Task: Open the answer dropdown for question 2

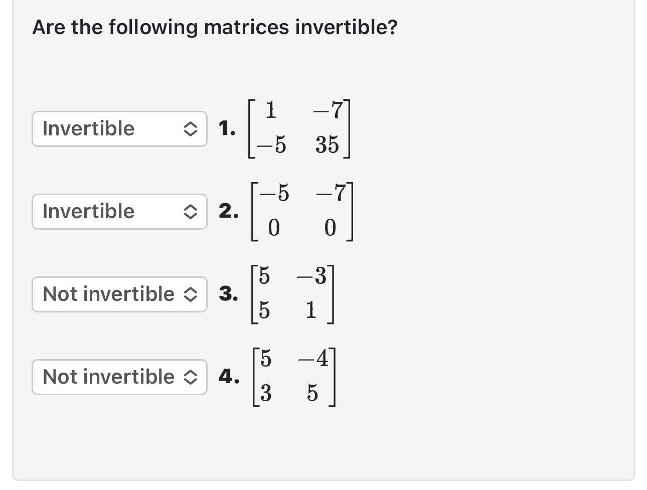Action: click(x=119, y=212)
